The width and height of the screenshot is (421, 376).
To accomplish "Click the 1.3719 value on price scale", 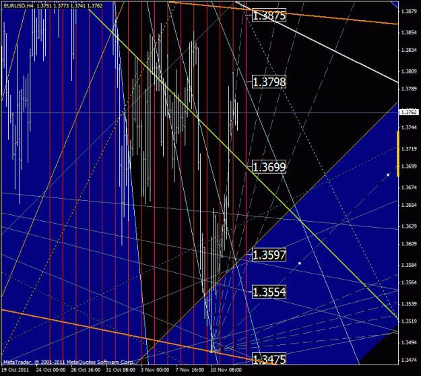I will click(409, 148).
